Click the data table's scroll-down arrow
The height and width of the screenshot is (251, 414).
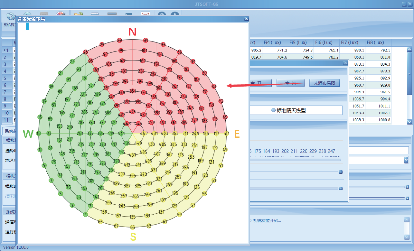click(409, 122)
